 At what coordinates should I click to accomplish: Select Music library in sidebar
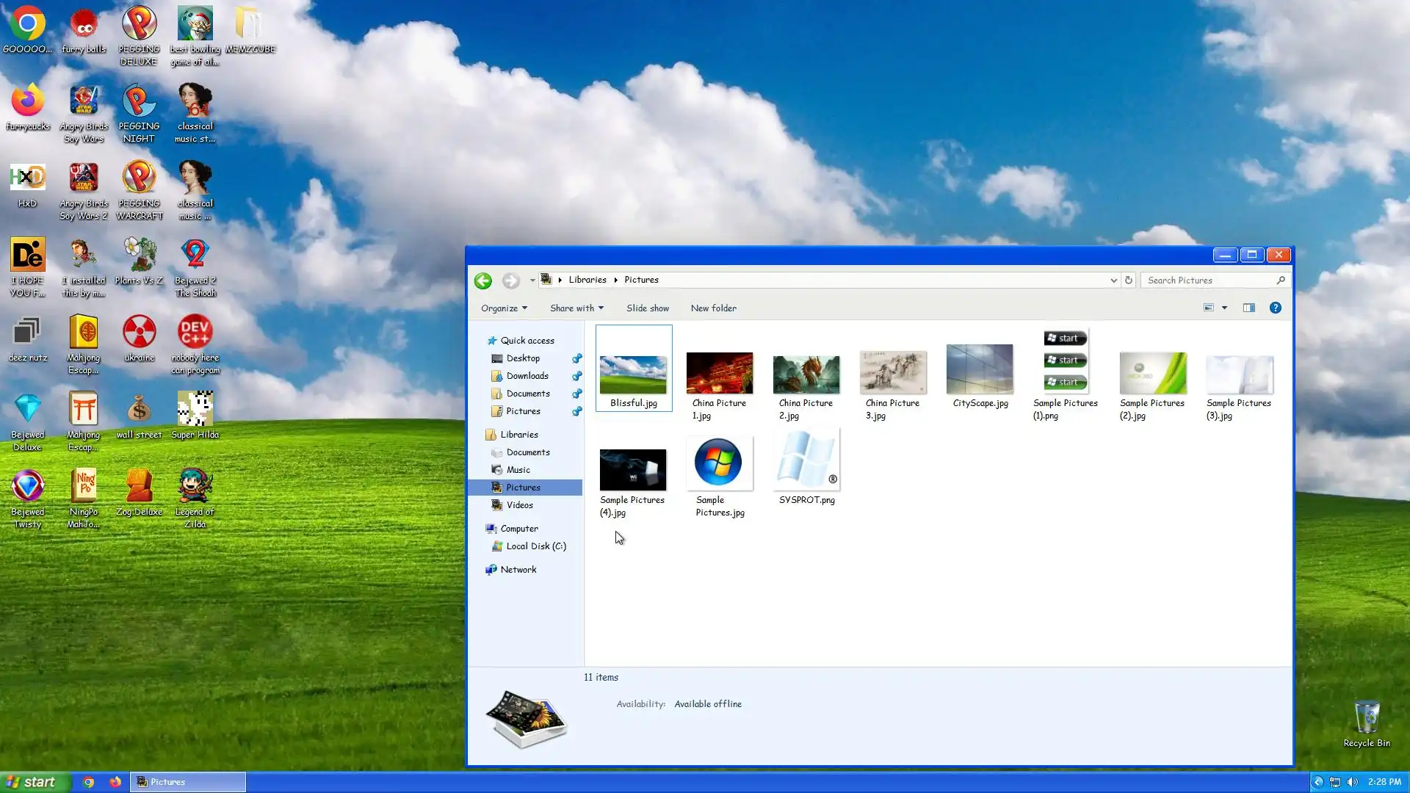tap(518, 470)
